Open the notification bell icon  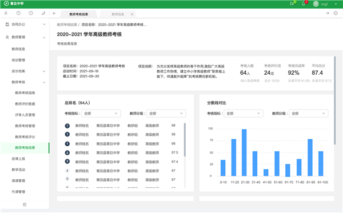[304, 4]
